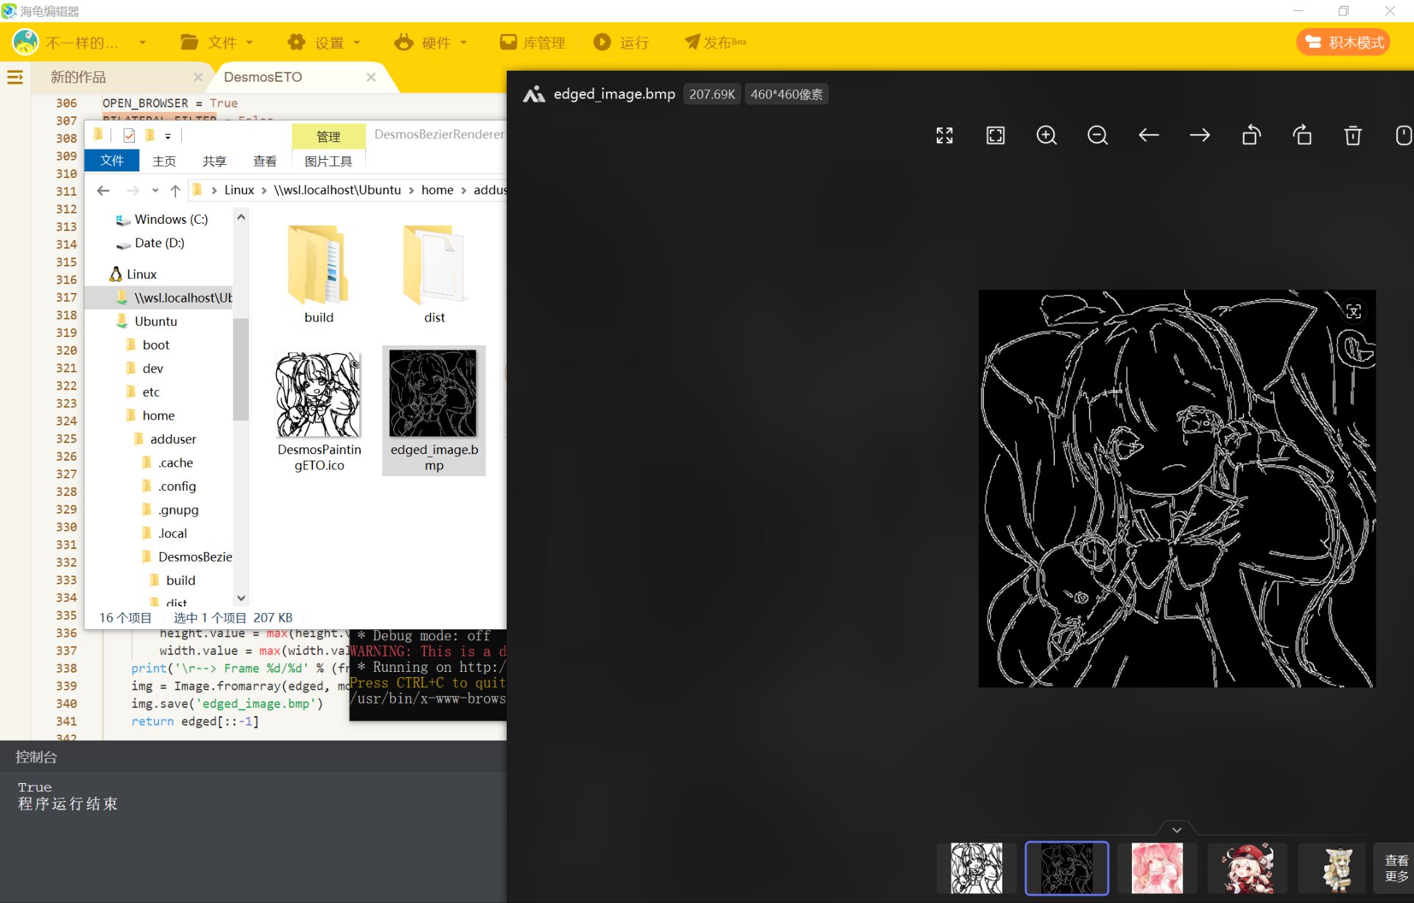Toggle checkbox in Explorer quick access toolbar

[129, 135]
